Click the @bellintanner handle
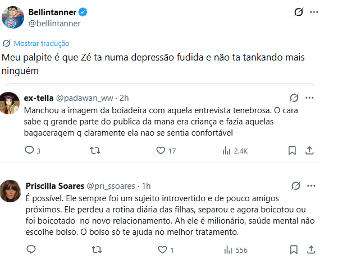The height and width of the screenshot is (269, 338). (x=54, y=24)
